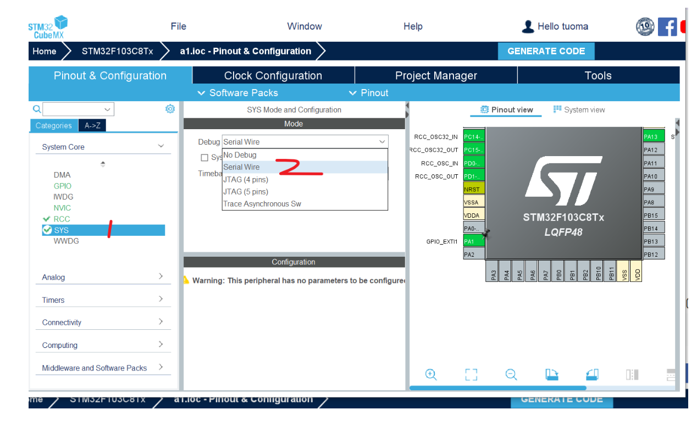Open the Window menu
The height and width of the screenshot is (426, 697).
tap(305, 26)
